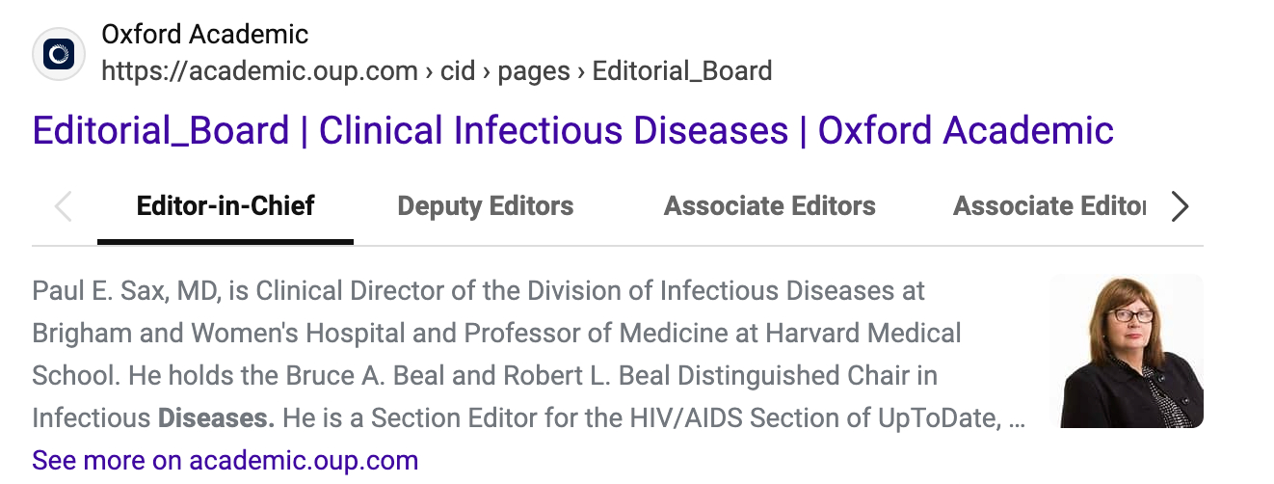Click 'See more on academic.oup.com' link
Screen dimensions: 1274x484
click(x=225, y=460)
